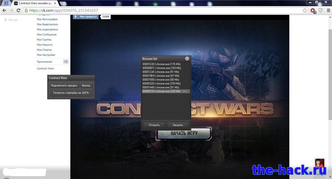
Task: Click the Закрыть button in Browser list
Action: (178, 125)
